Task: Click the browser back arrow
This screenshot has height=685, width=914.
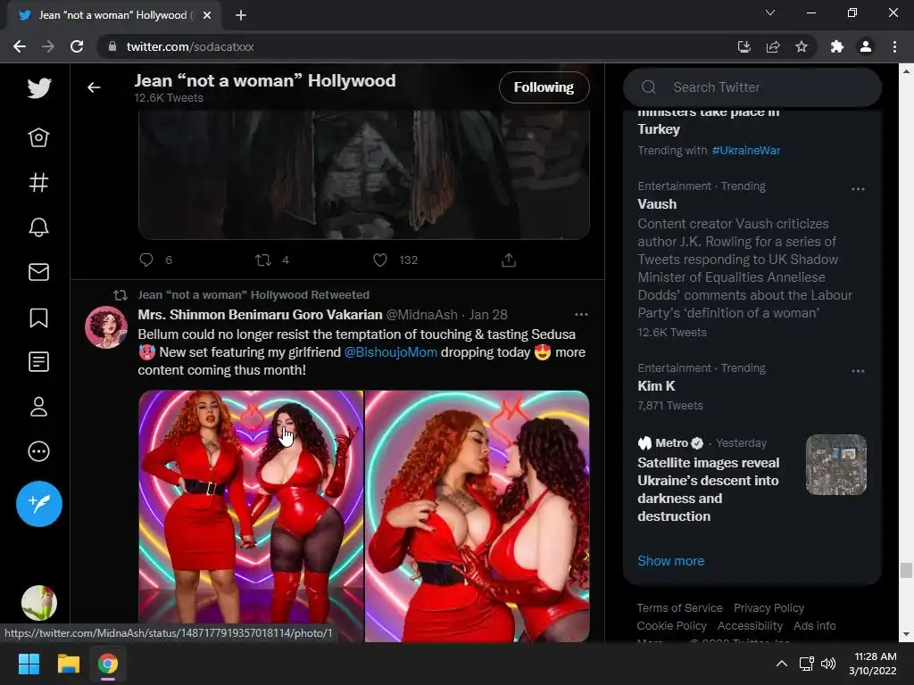Action: point(20,46)
